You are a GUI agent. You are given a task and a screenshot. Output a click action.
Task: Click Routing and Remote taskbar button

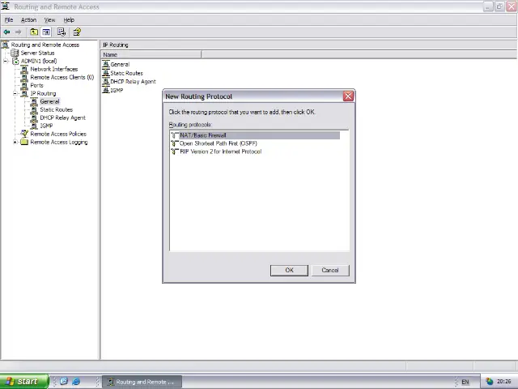(142, 382)
